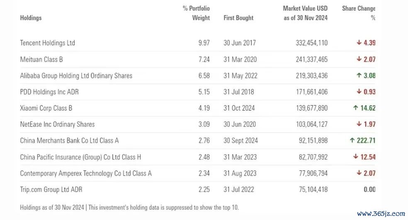Click the red down arrow beside PDD Holdings 0.93
This screenshot has width=408, height=220.
click(359, 91)
